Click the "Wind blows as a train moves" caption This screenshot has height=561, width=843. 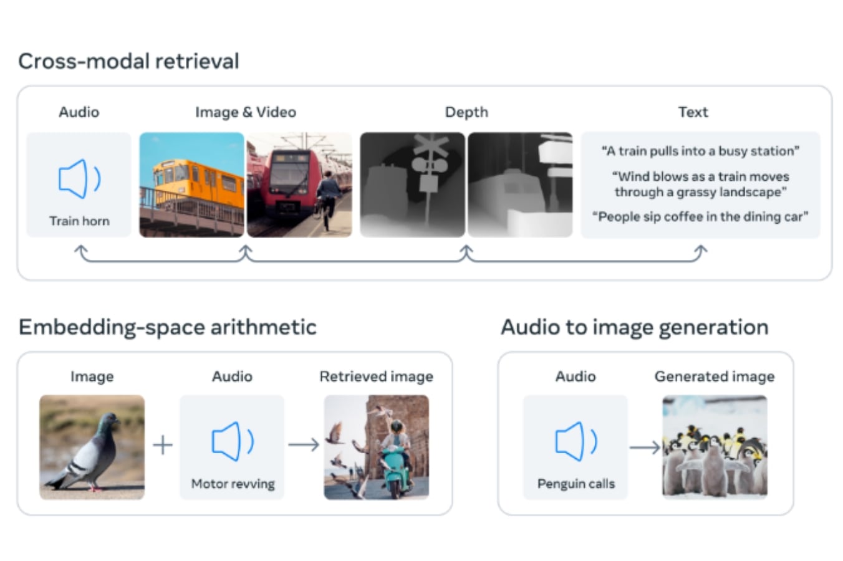(x=700, y=177)
